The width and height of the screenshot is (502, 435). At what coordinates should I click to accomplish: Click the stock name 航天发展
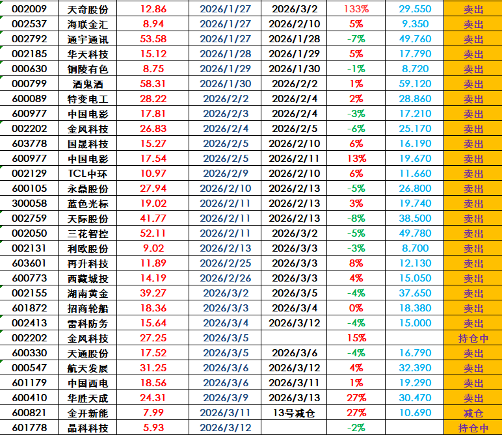(x=88, y=369)
